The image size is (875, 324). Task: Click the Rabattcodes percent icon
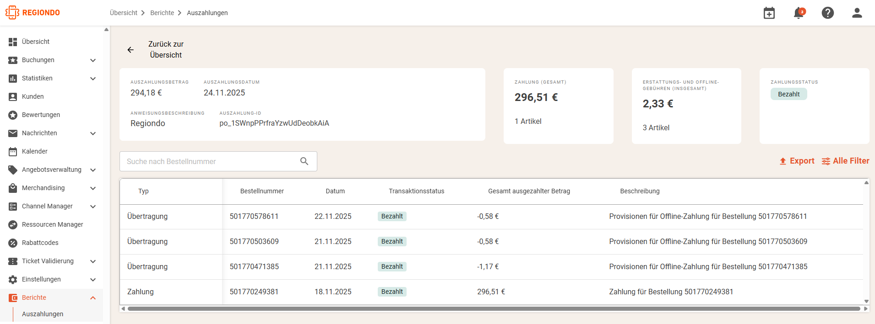(x=13, y=243)
